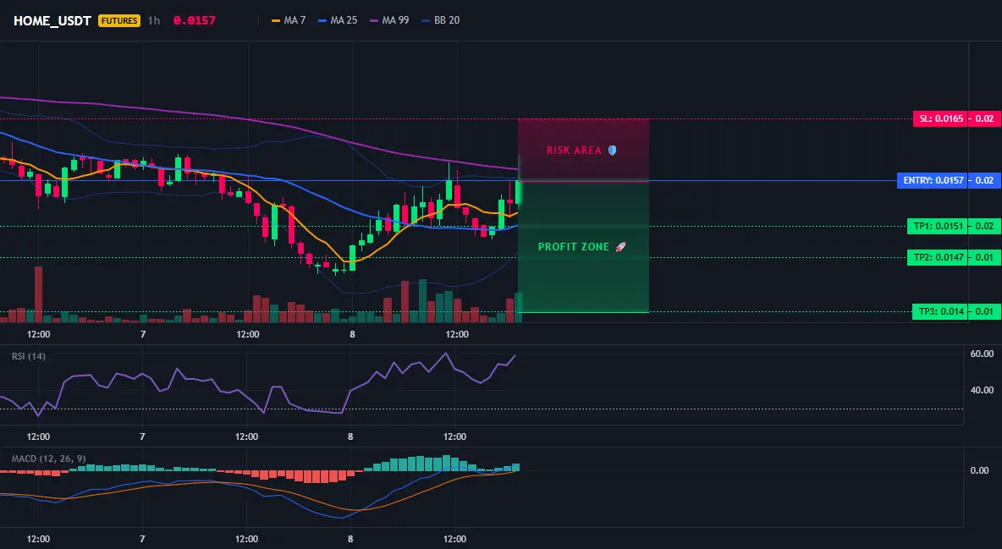The image size is (1002, 549).
Task: Click the FUTURES badge
Action: (118, 20)
